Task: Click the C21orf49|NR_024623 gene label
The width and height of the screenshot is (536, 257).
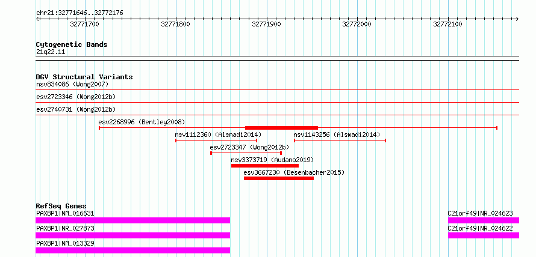Action: click(x=480, y=213)
